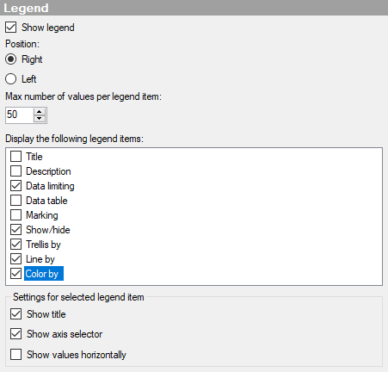Uncheck the Line by checkbox
The height and width of the screenshot is (372, 388).
click(x=15, y=259)
